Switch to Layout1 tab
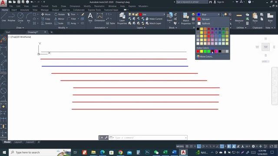Viewport: 278px width, 156px height. [18, 142]
